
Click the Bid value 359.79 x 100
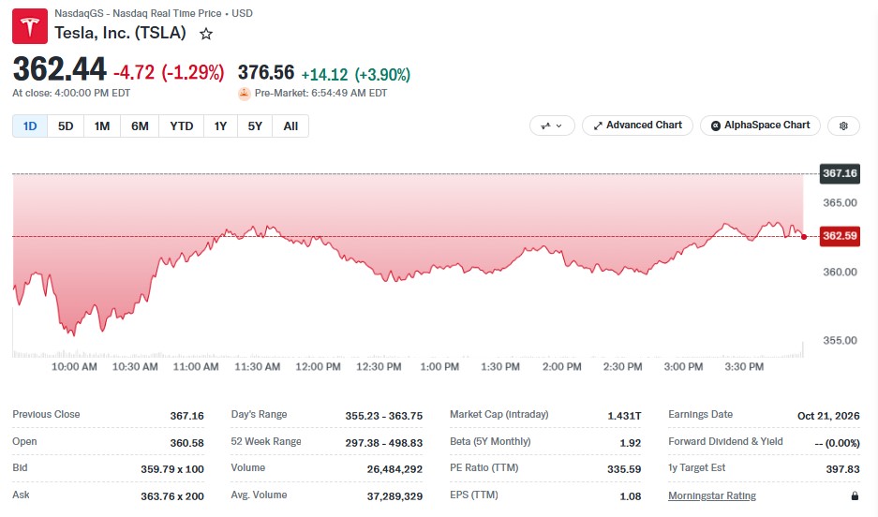pyautogui.click(x=171, y=469)
